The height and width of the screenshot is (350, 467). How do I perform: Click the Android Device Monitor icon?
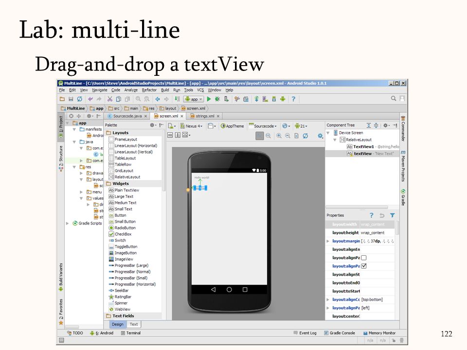[x=283, y=99]
